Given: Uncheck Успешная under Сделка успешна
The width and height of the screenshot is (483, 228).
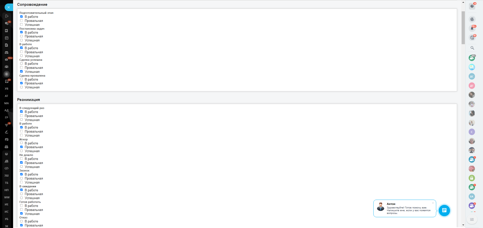Looking at the screenshot, I should point(21,72).
